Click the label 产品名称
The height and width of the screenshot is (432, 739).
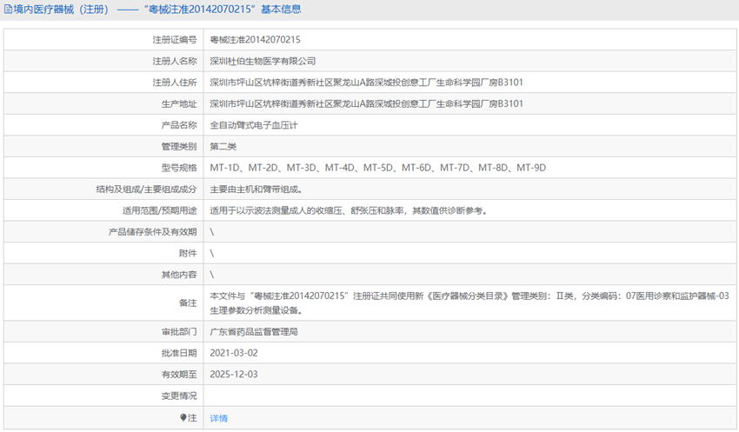click(179, 125)
